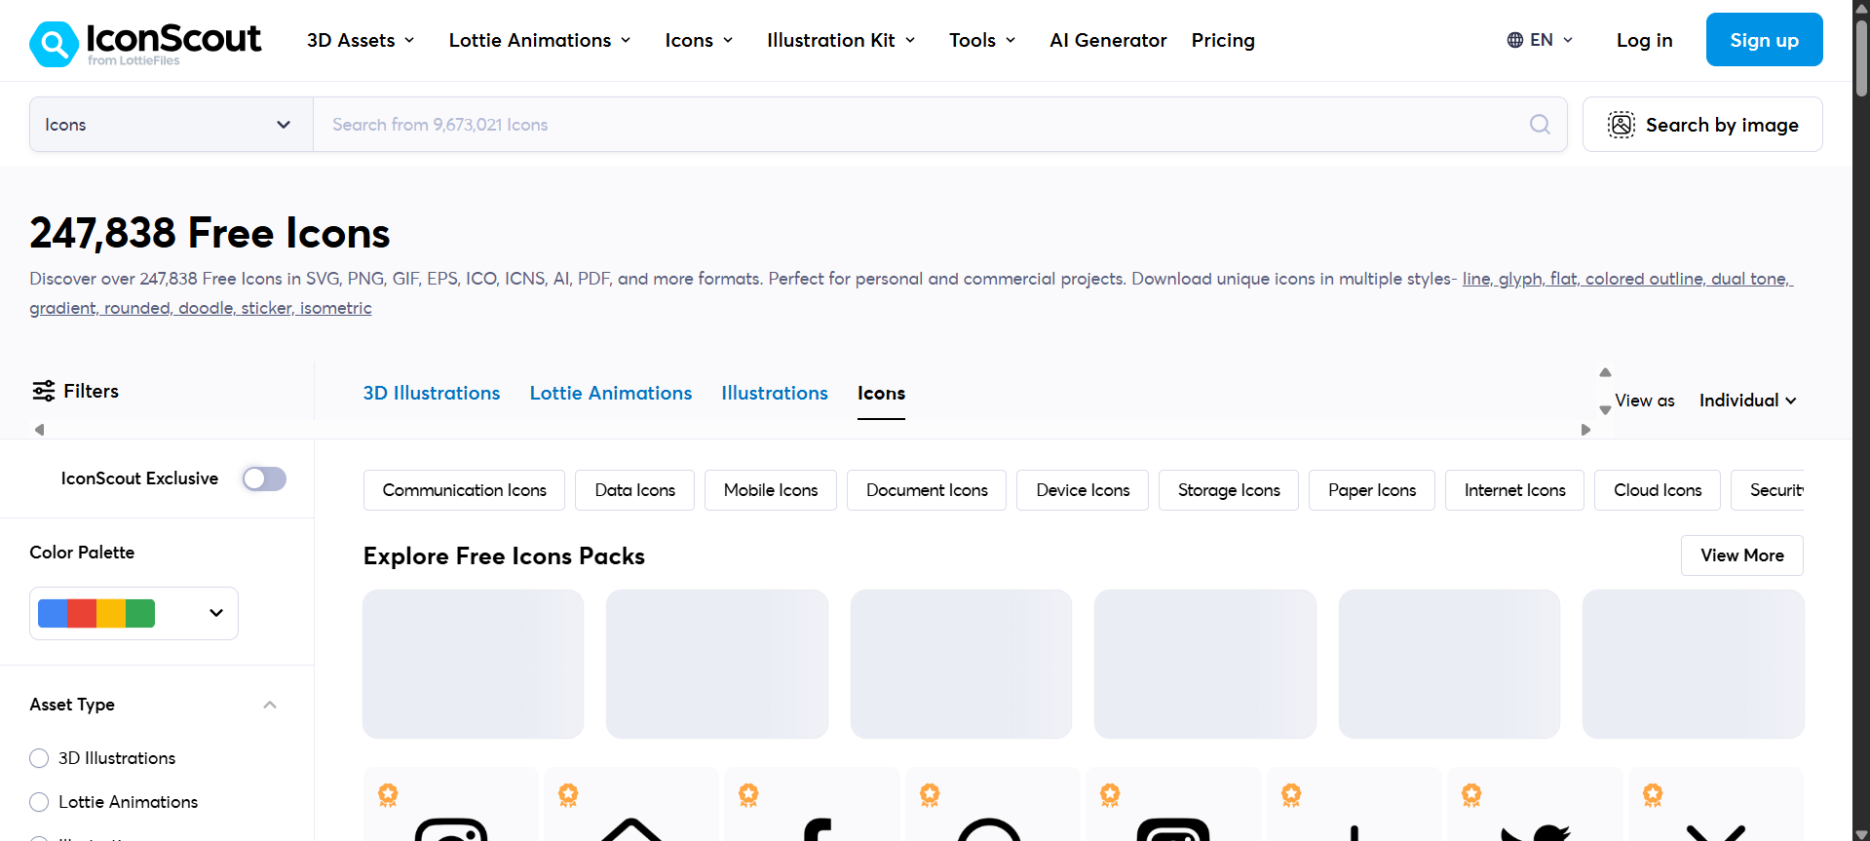Click the globe language icon
The height and width of the screenshot is (841, 1870).
click(x=1515, y=40)
